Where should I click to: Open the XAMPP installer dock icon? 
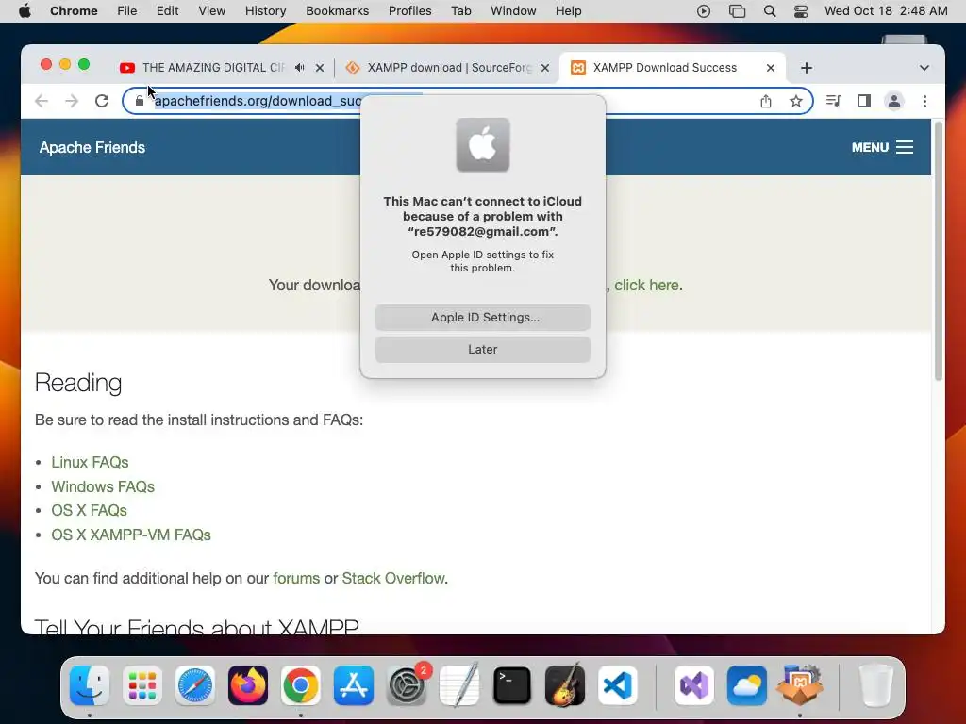click(800, 685)
